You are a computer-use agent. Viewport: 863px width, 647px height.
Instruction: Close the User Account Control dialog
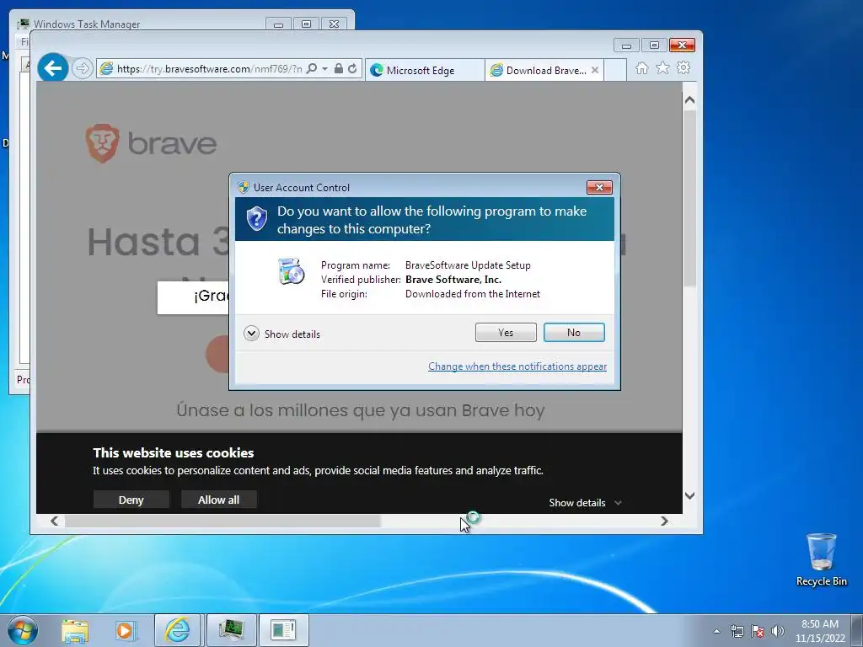(599, 188)
